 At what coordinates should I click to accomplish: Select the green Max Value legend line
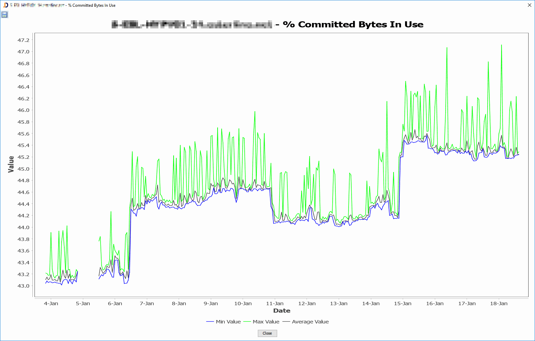pyautogui.click(x=247, y=322)
